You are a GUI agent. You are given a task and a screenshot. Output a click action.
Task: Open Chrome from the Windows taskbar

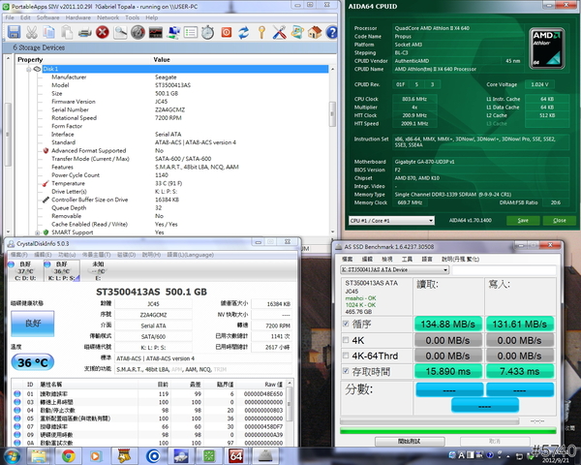69,454
